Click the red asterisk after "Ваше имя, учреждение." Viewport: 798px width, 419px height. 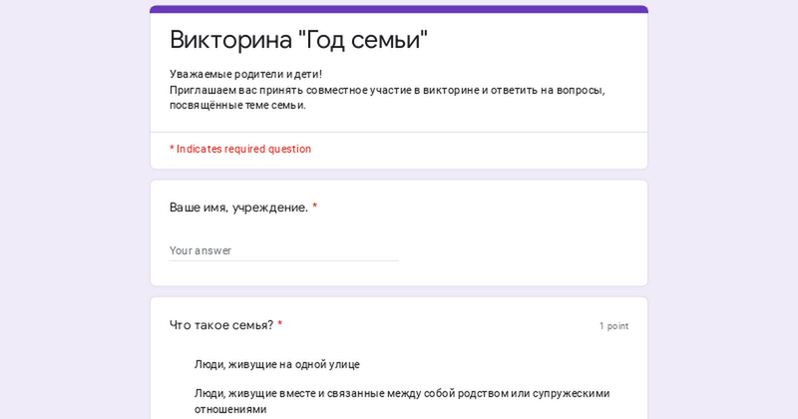pyautogui.click(x=314, y=208)
